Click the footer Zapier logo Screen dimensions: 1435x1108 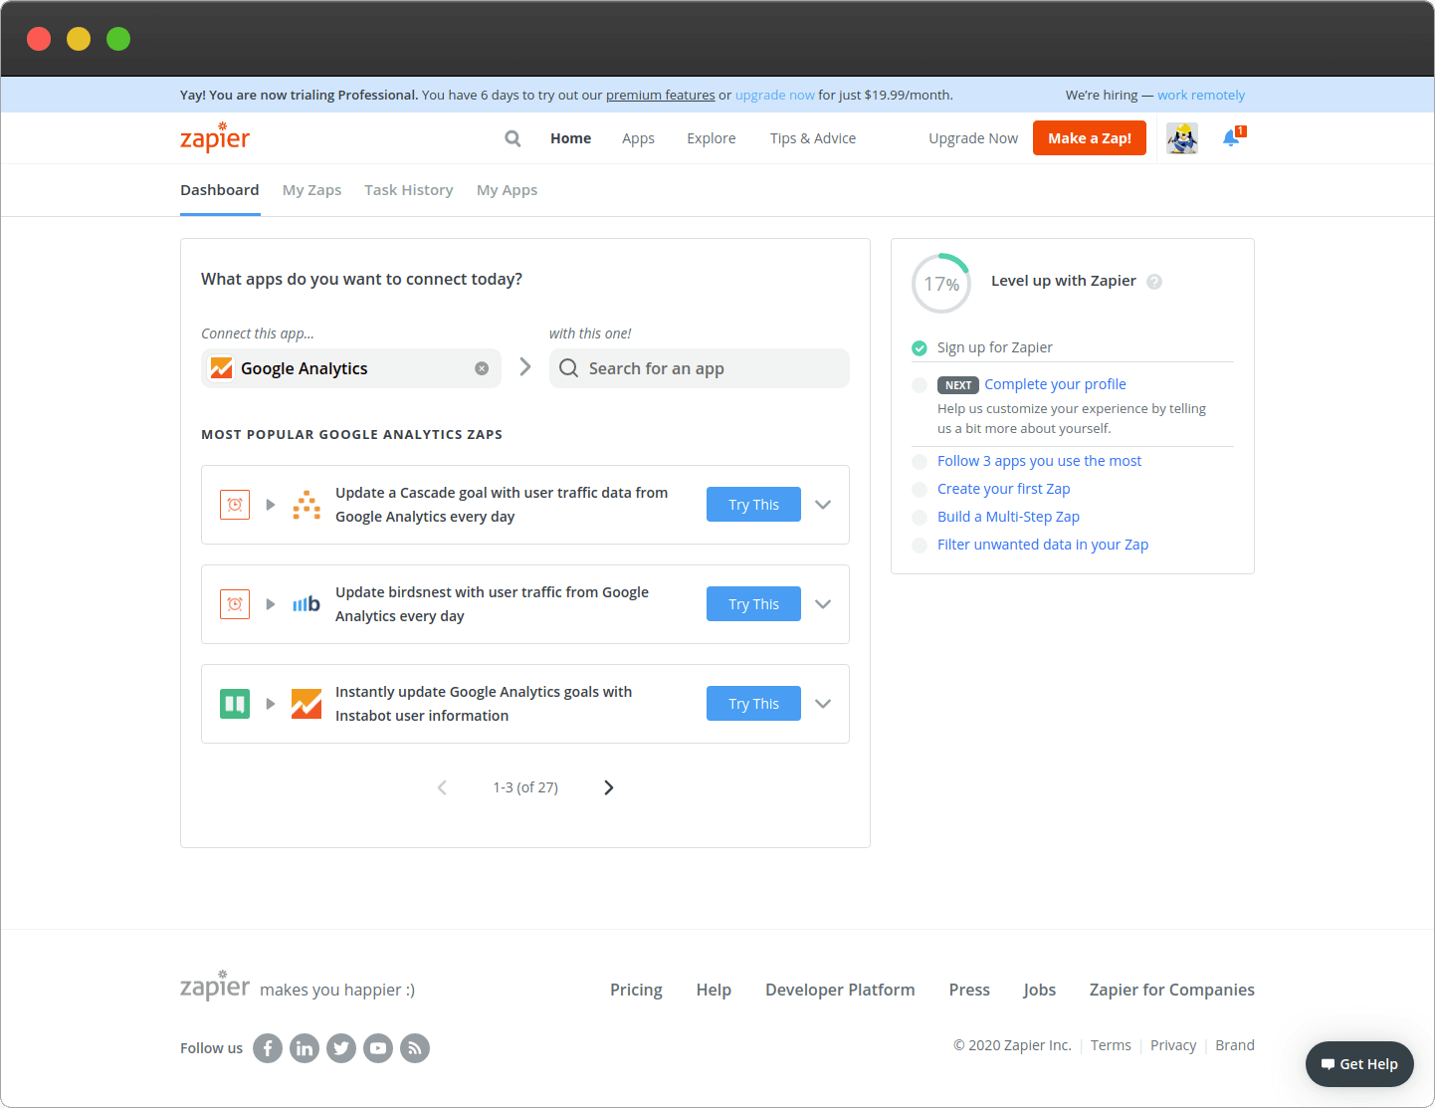point(215,985)
